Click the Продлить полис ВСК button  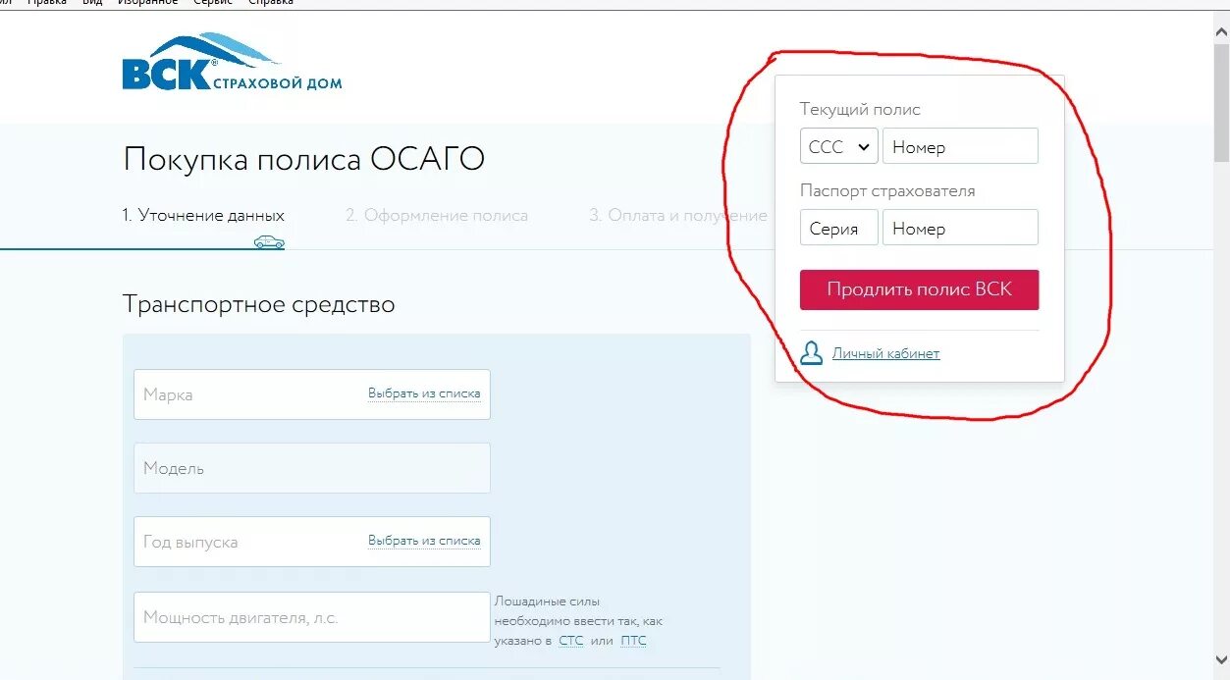coord(919,289)
